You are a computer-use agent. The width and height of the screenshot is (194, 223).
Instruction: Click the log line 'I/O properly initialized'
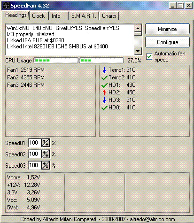point(31,34)
